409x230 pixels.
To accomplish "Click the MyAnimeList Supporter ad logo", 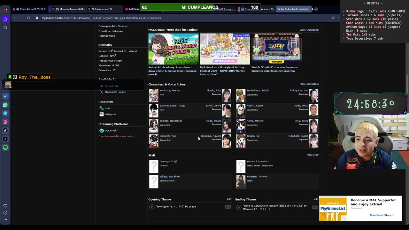I will (x=333, y=208).
